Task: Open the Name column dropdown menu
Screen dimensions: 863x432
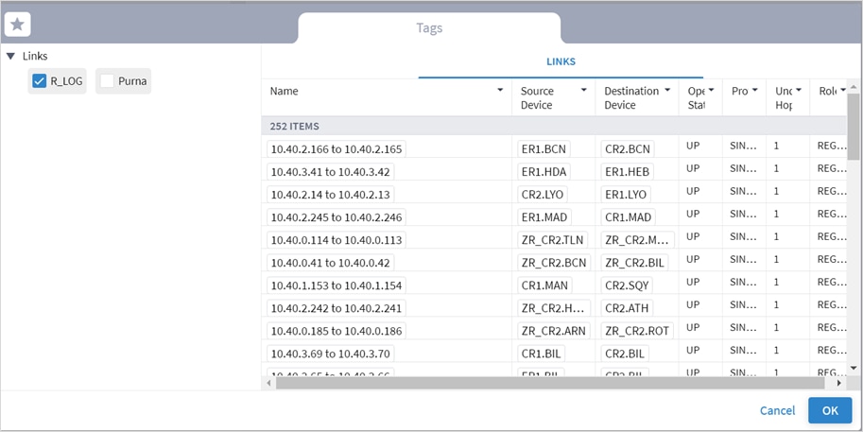Action: pyautogui.click(x=500, y=90)
